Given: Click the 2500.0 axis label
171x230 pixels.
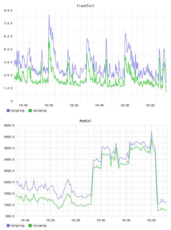Looking at the screenshot, I should pos(9,171).
